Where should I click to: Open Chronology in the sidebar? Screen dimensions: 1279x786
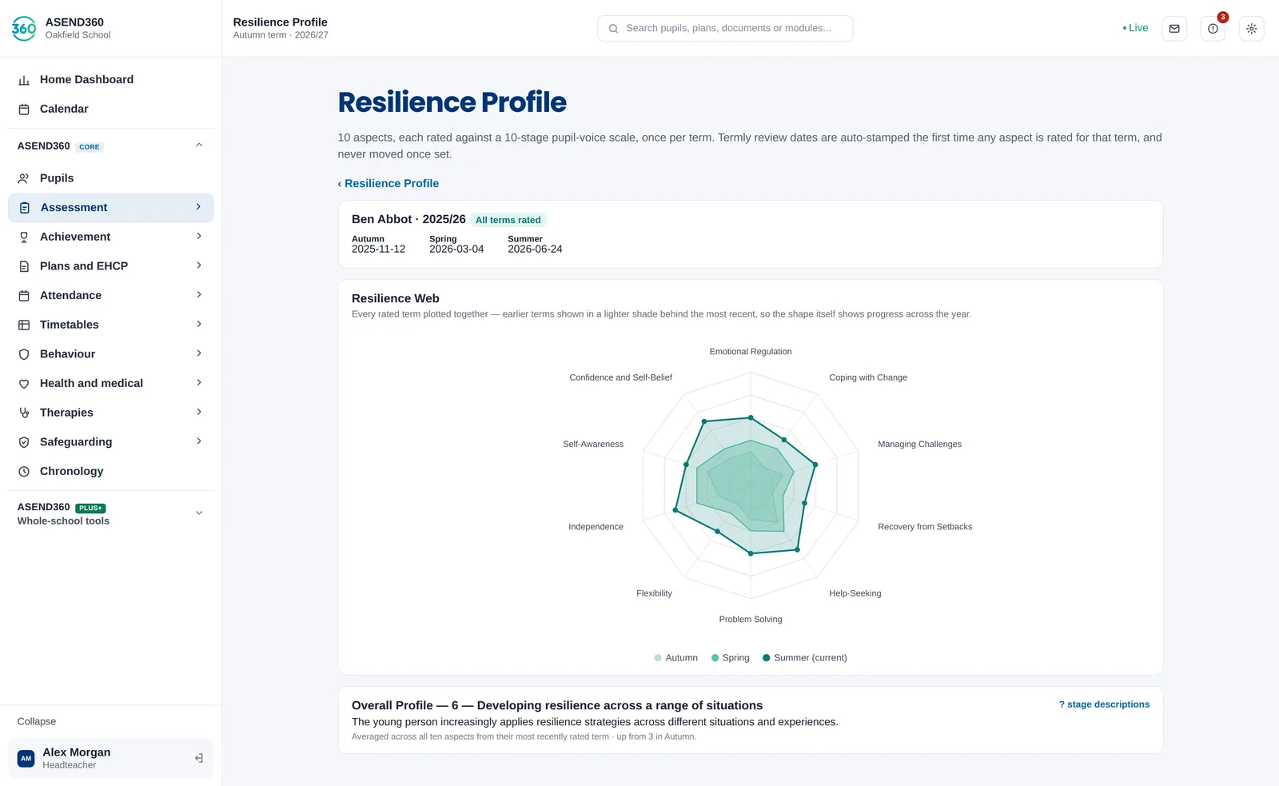110,472
